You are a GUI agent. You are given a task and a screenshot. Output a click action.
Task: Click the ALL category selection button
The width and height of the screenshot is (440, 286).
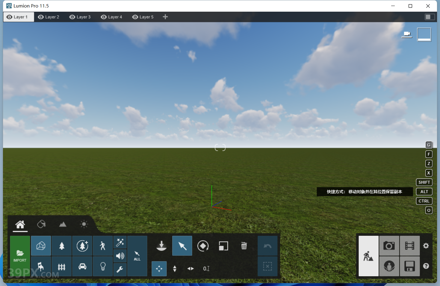[137, 256]
